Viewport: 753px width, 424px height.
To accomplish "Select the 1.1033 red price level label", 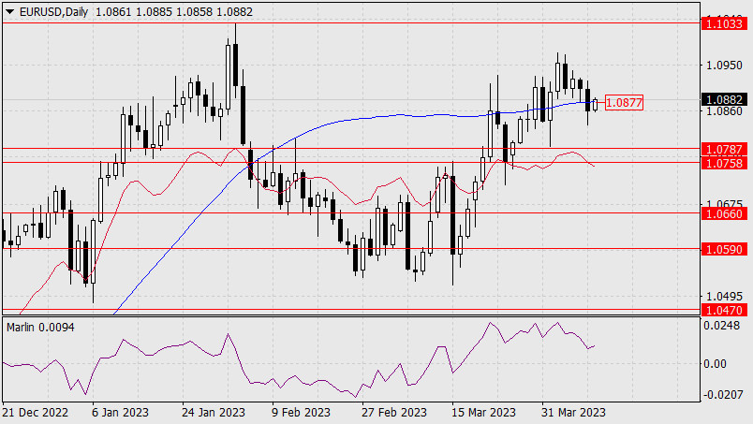I will pyautogui.click(x=724, y=23).
